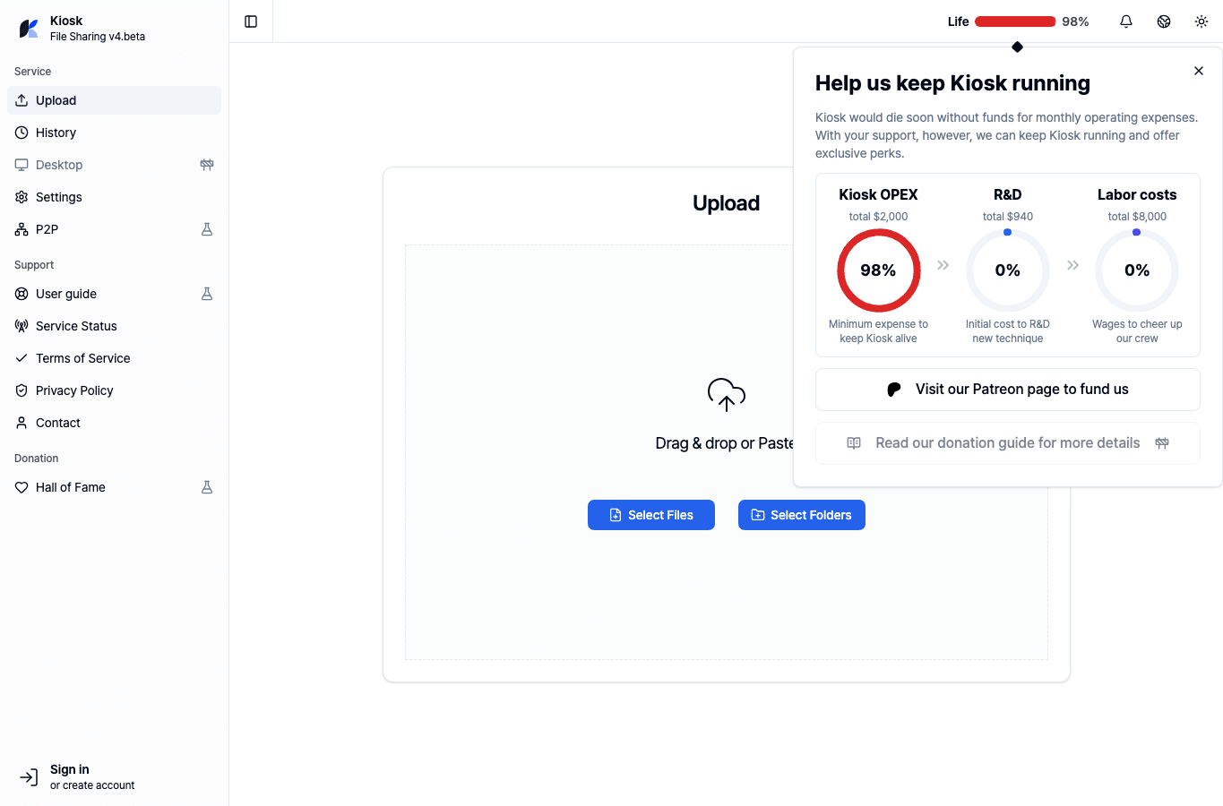
Task: Click the donation guide construction icon
Action: click(x=1162, y=443)
